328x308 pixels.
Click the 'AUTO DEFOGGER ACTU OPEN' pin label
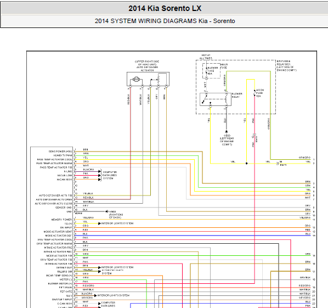pos(54,199)
